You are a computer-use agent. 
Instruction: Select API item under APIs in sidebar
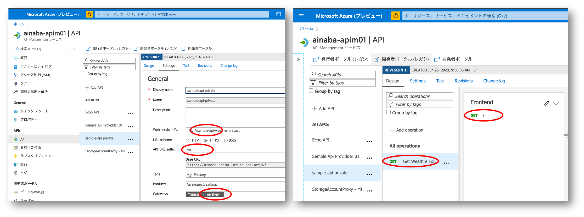43,139
